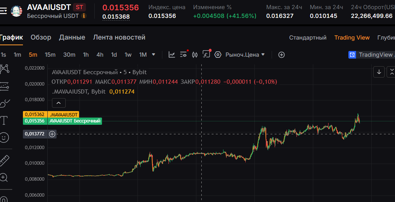The height and width of the screenshot is (202, 395).
Task: Select the 1d timeframe
Action: pyautogui.click(x=114, y=55)
